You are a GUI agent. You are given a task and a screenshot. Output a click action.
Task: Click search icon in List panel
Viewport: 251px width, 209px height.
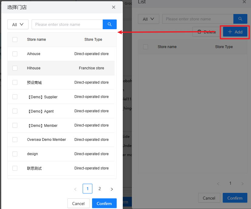[240, 19]
